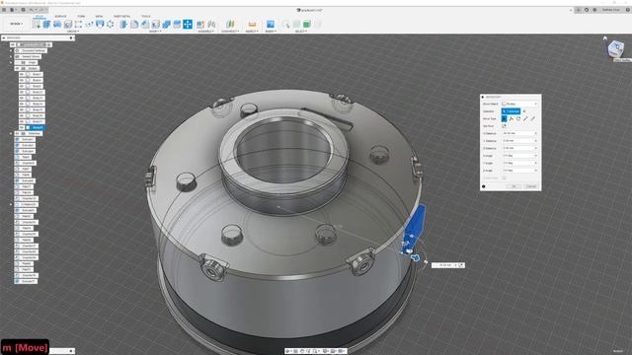
Task: Click OK in the Move dialog
Action: [x=514, y=186]
